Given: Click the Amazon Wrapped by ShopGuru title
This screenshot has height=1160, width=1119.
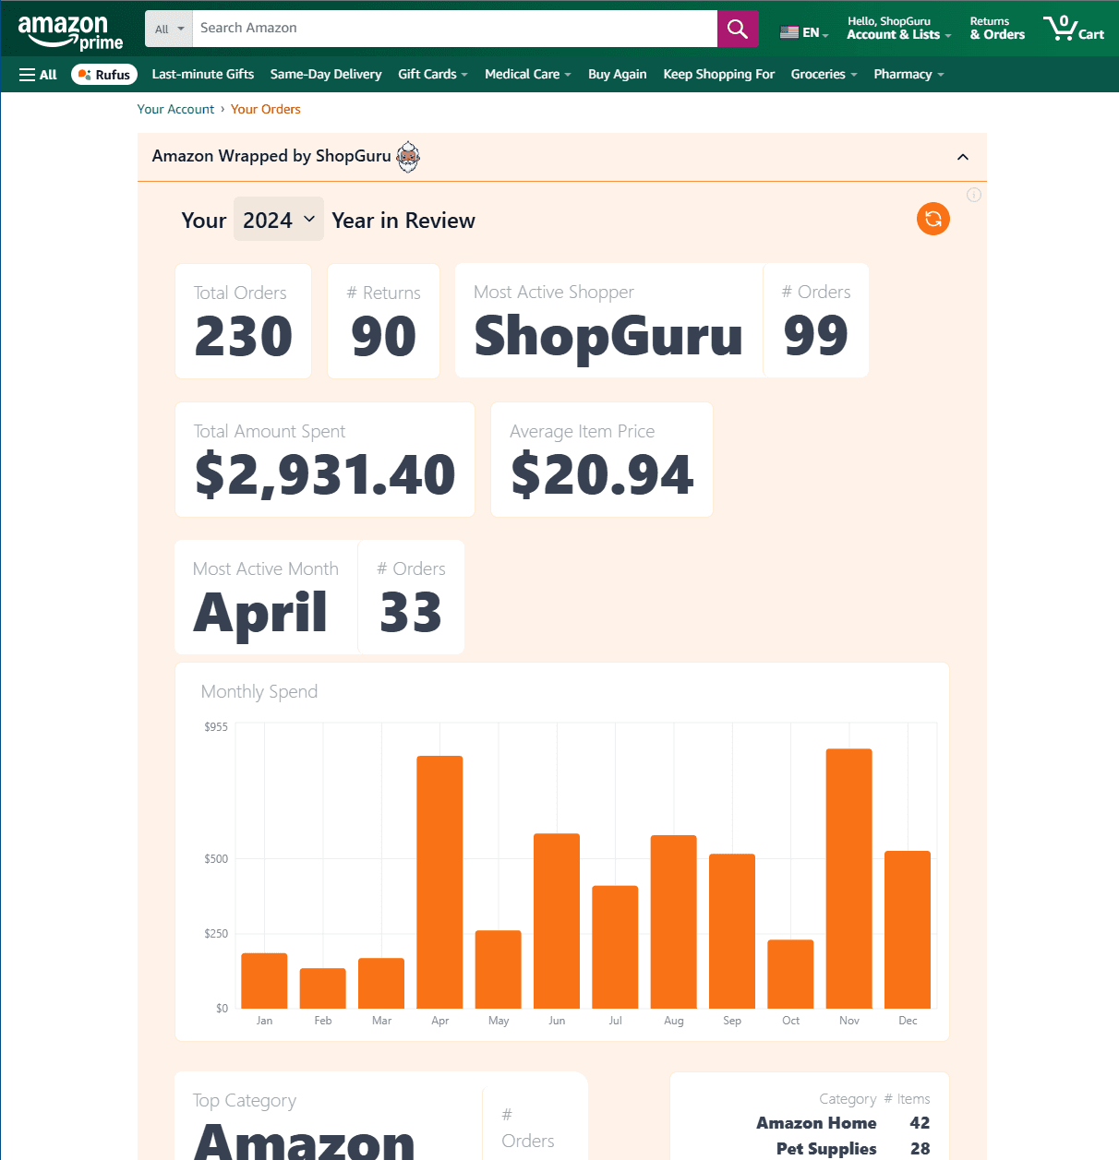Looking at the screenshot, I should tap(271, 156).
